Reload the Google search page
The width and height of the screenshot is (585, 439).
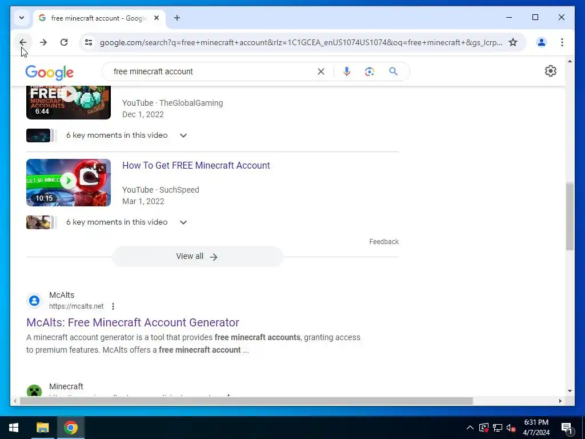pyautogui.click(x=64, y=42)
